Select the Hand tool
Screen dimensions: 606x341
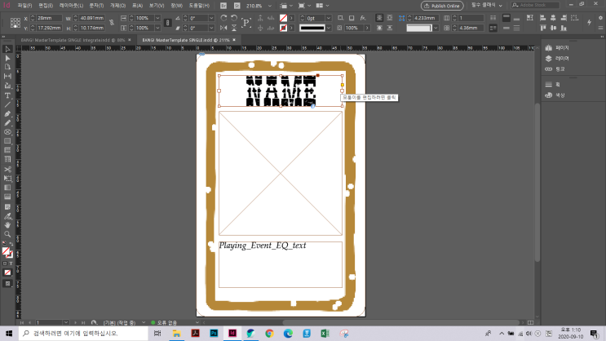pyautogui.click(x=7, y=225)
